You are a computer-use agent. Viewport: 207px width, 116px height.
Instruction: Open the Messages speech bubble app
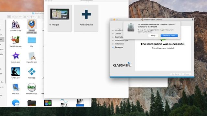pyautogui.click(x=16, y=103)
